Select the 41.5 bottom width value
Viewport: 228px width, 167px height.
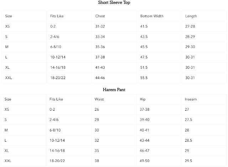144,26
